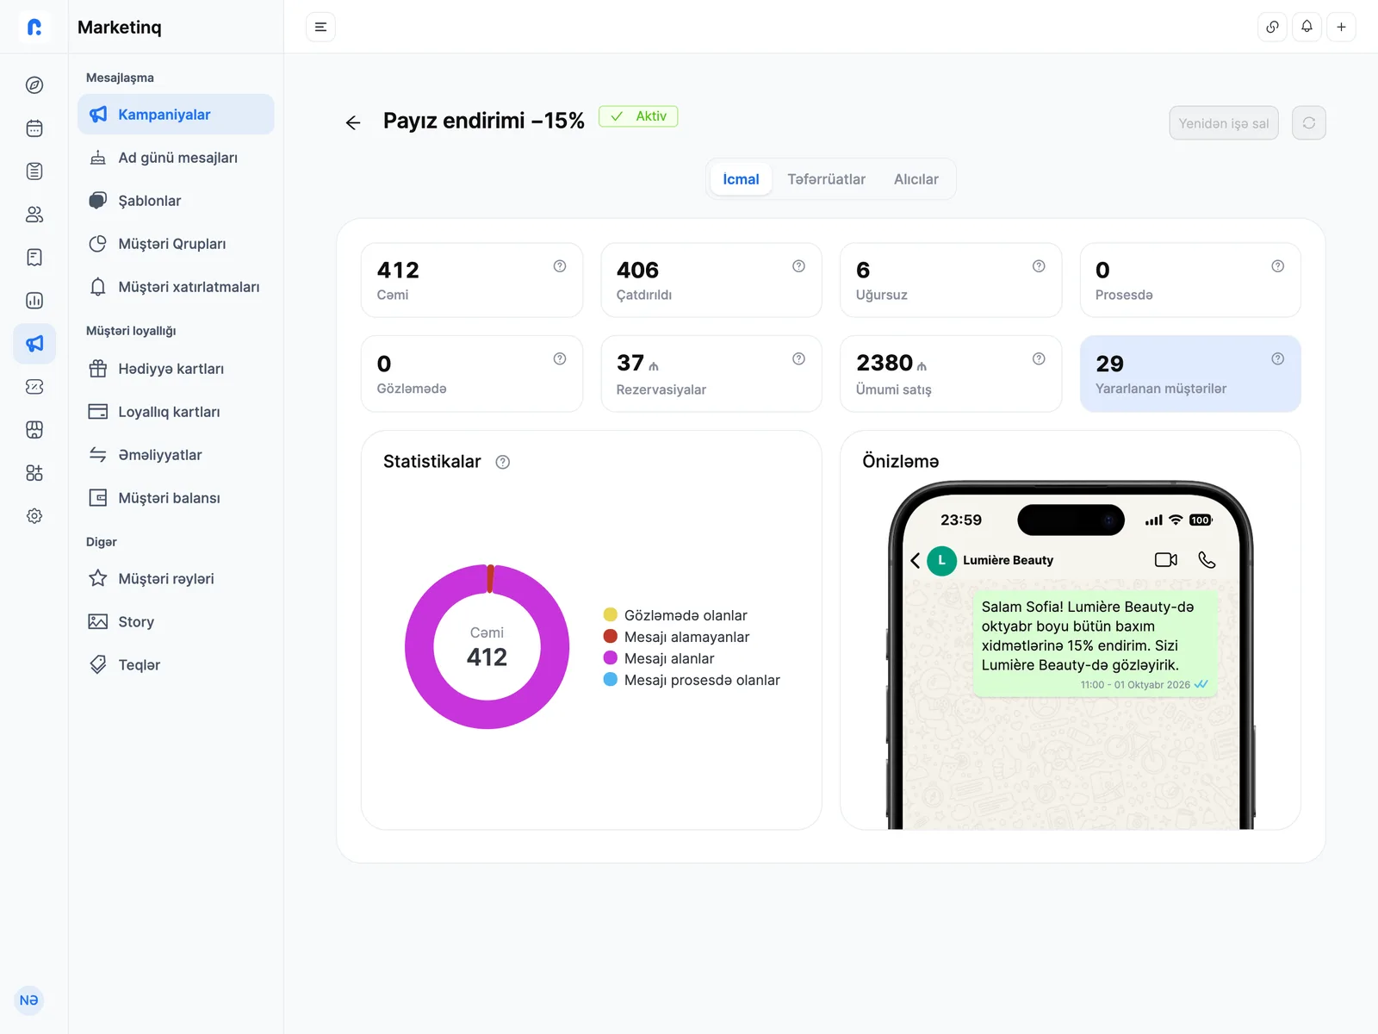Switch to the Təfərrüatlar tab

[x=826, y=179]
